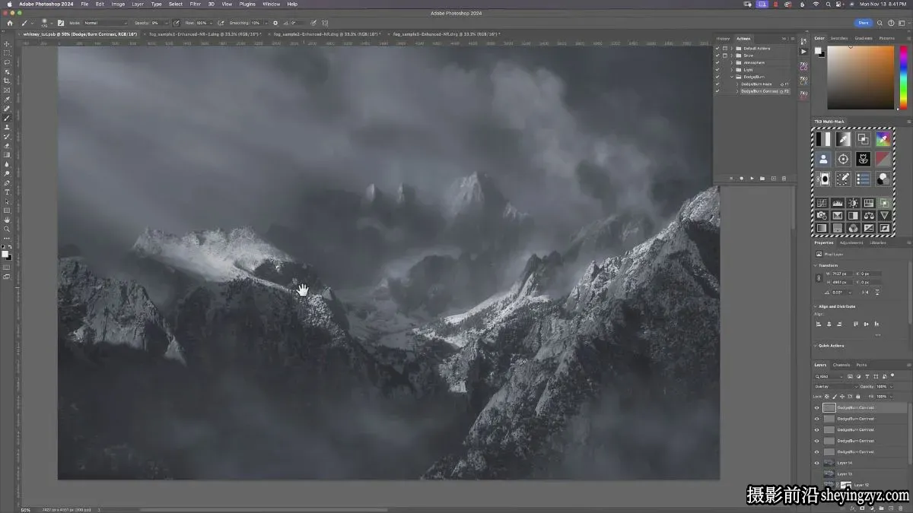This screenshot has width=913, height=513.
Task: Select the Move tool
Action: [7, 43]
